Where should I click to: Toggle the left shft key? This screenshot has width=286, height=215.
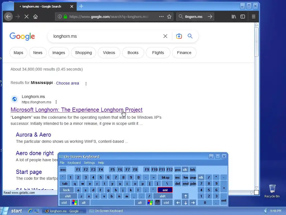tap(68, 196)
